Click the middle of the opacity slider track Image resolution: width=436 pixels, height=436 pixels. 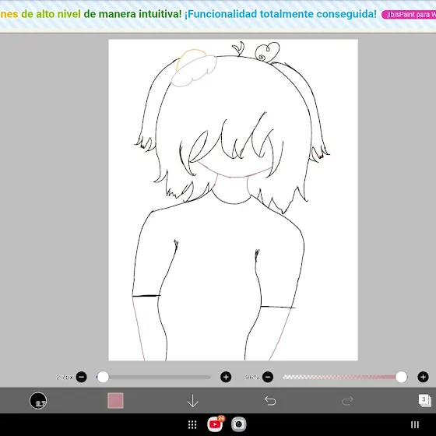click(342, 377)
